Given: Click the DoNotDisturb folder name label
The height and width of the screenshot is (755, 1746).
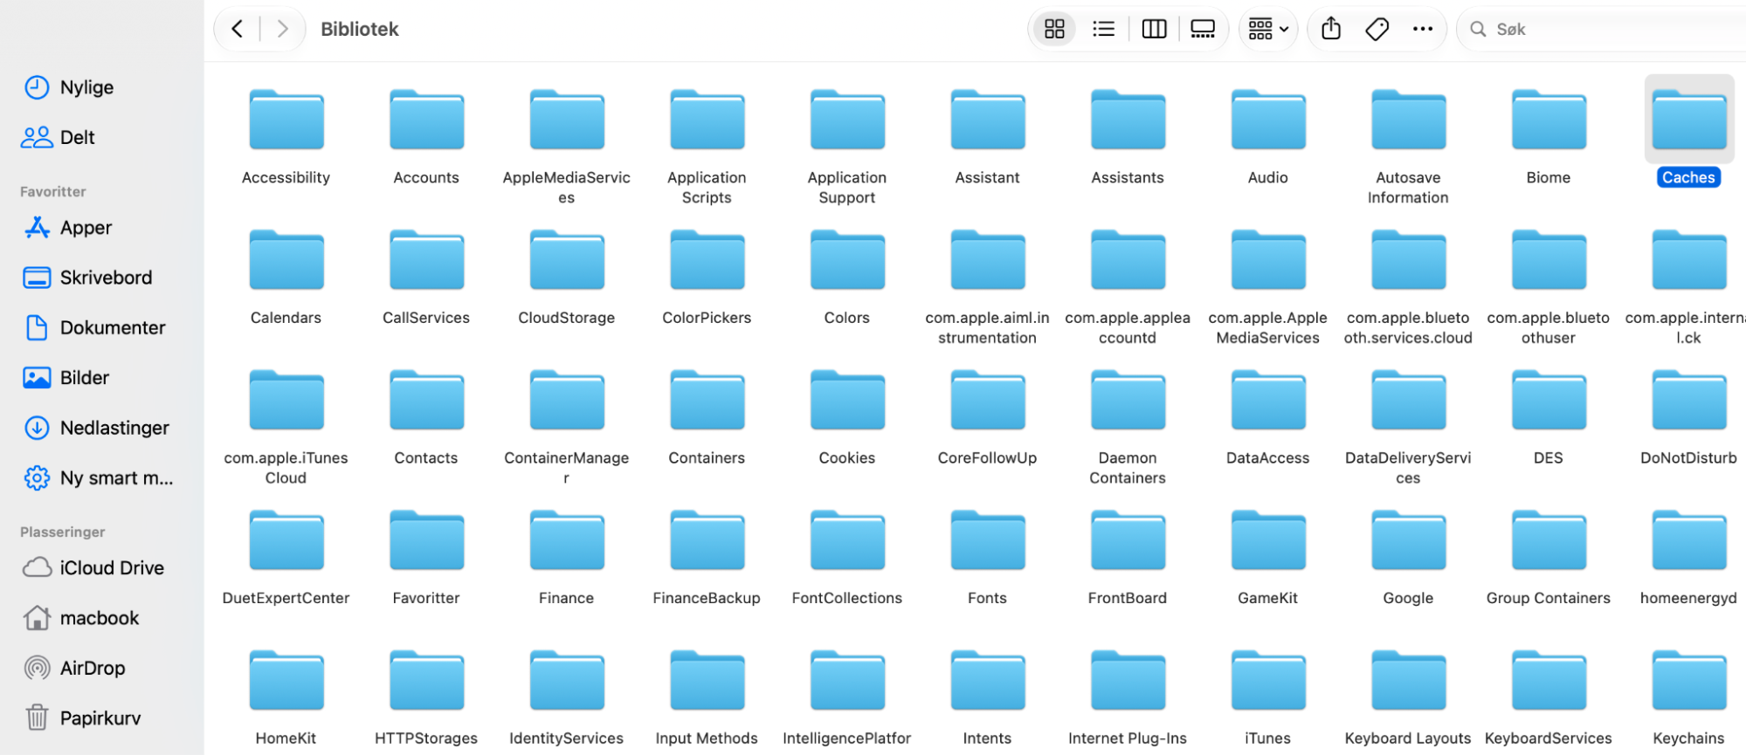Looking at the screenshot, I should [1689, 458].
